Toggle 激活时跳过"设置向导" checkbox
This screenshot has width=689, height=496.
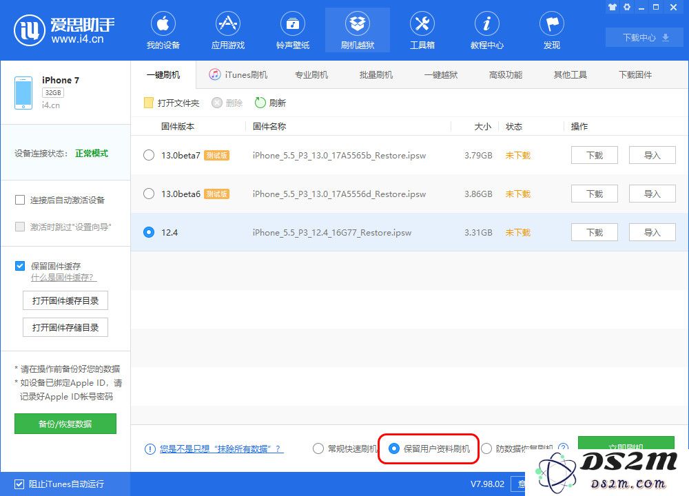click(20, 227)
